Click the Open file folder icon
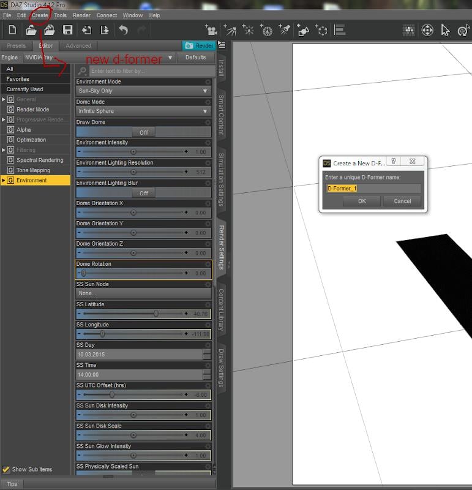 coord(31,30)
